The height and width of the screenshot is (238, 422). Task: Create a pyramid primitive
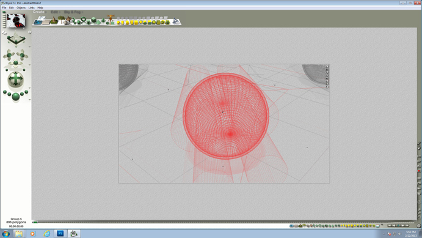click(98, 22)
